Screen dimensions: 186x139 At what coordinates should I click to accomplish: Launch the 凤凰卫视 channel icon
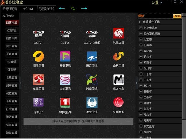click(119, 33)
